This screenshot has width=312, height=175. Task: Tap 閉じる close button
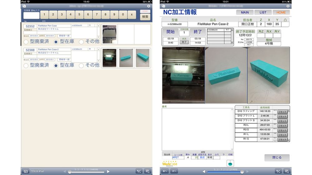click(x=277, y=158)
